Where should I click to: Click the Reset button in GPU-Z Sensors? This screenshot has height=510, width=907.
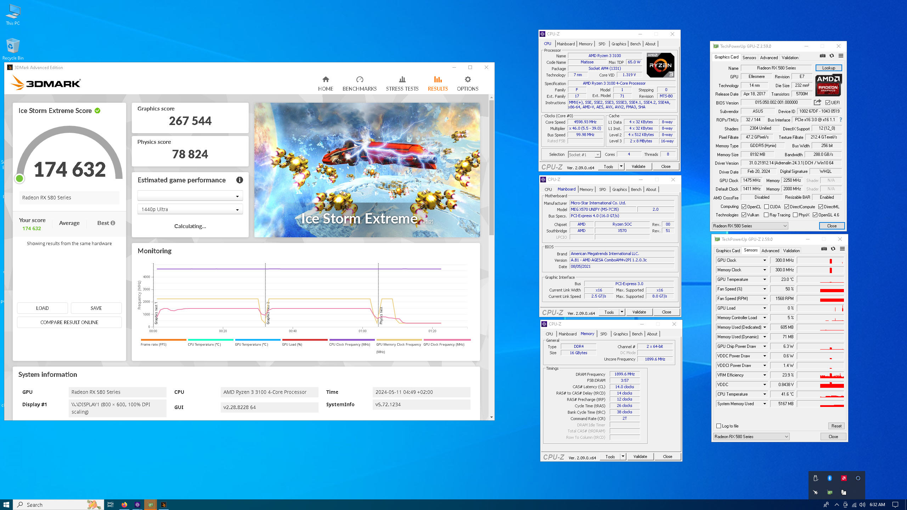pyautogui.click(x=836, y=426)
